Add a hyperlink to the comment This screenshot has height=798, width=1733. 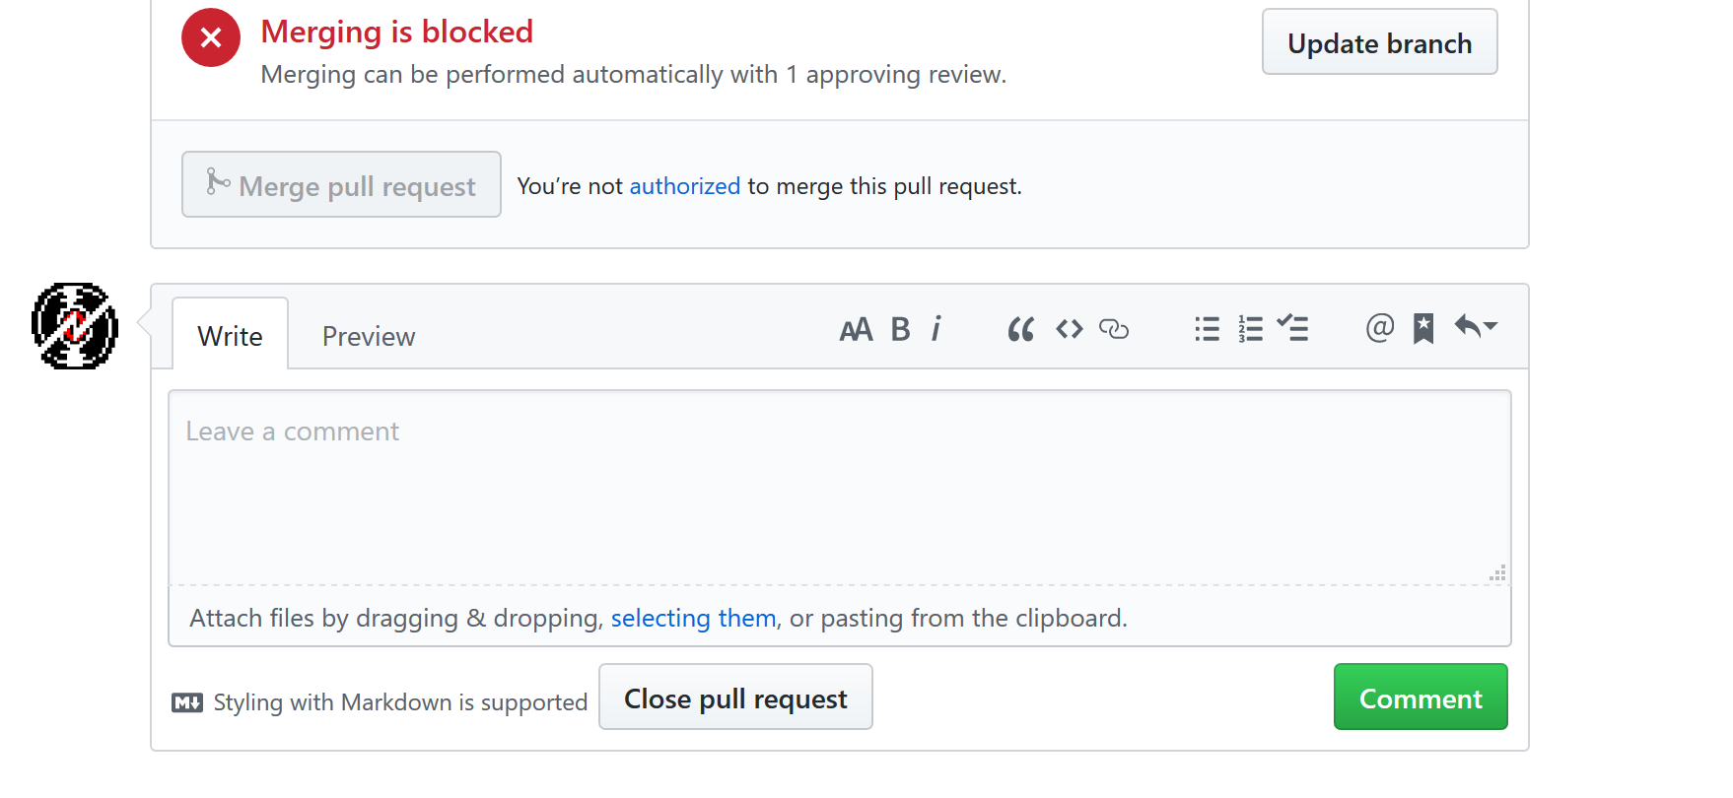1114,330
